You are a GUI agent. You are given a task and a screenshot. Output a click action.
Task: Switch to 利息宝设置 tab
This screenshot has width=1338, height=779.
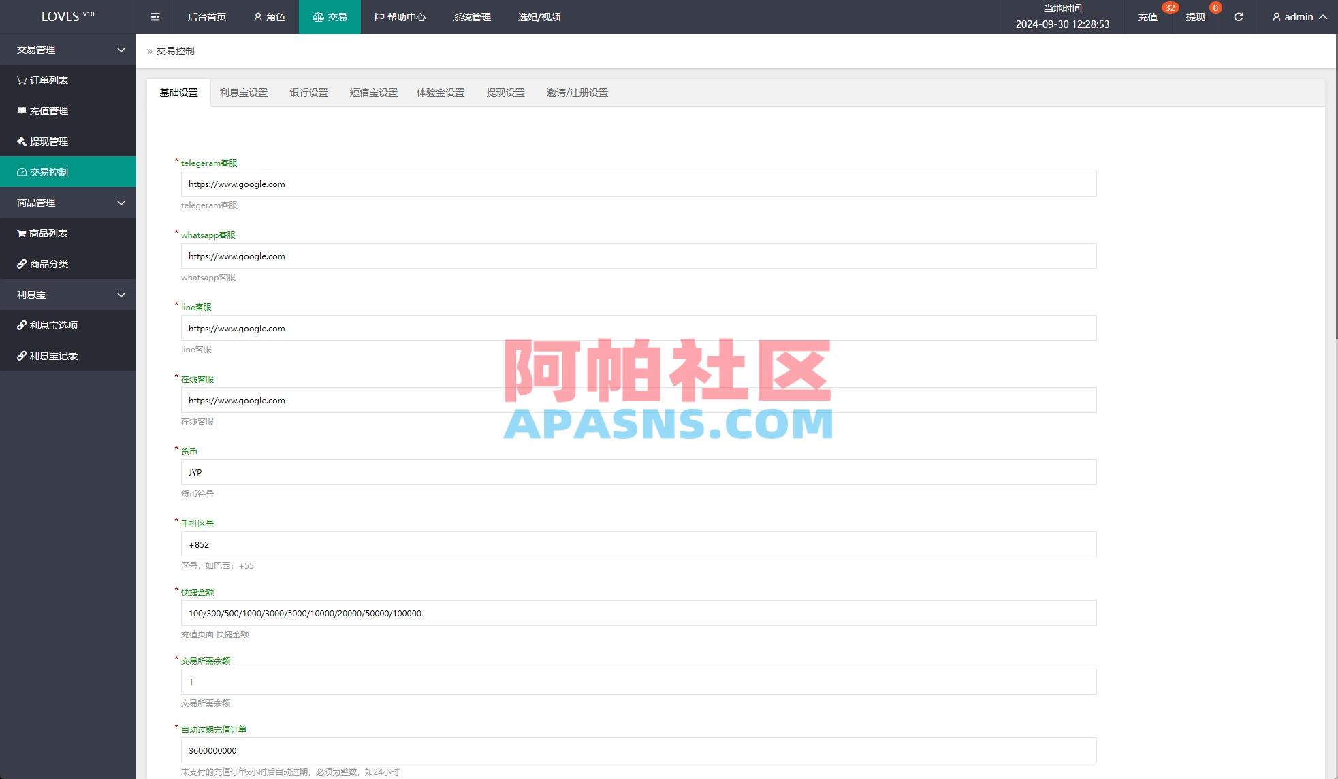coord(243,93)
